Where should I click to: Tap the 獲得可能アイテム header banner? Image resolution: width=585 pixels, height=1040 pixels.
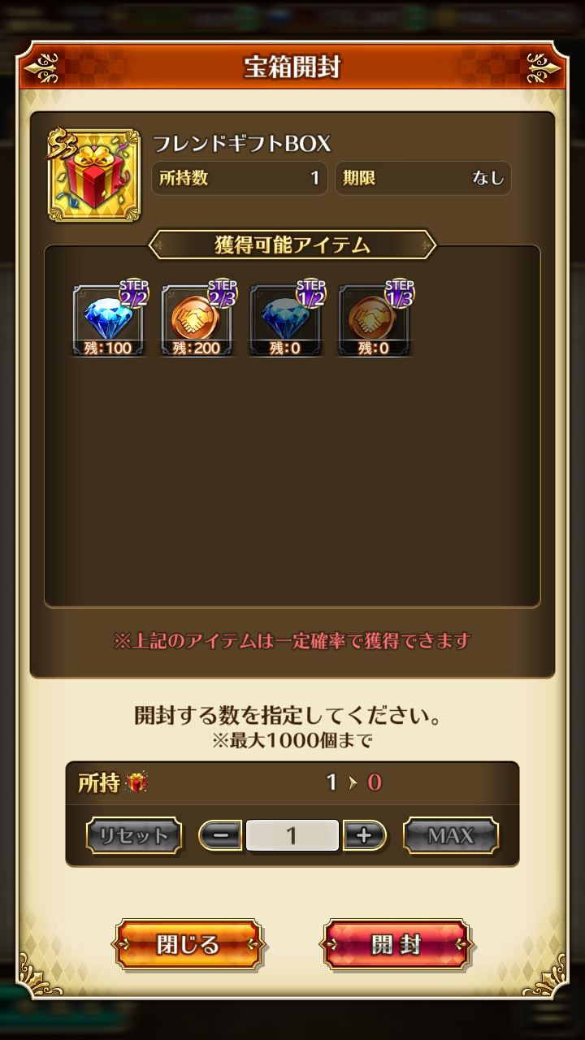click(292, 245)
